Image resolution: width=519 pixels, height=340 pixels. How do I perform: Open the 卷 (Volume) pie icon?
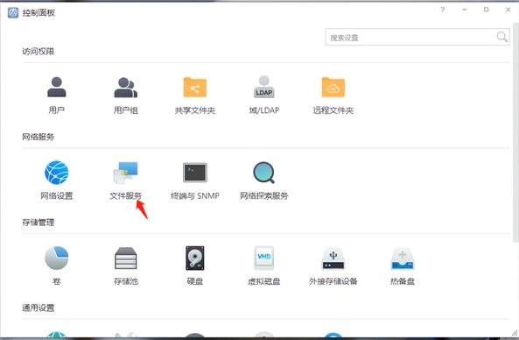(x=57, y=258)
